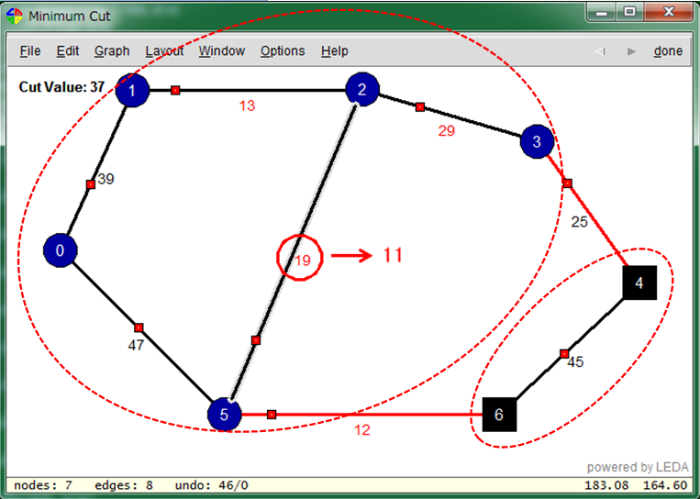Click the edge weight label 12
700x499 pixels.
click(x=362, y=430)
